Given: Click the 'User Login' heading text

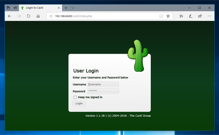Looking at the screenshot, I should click(86, 71).
